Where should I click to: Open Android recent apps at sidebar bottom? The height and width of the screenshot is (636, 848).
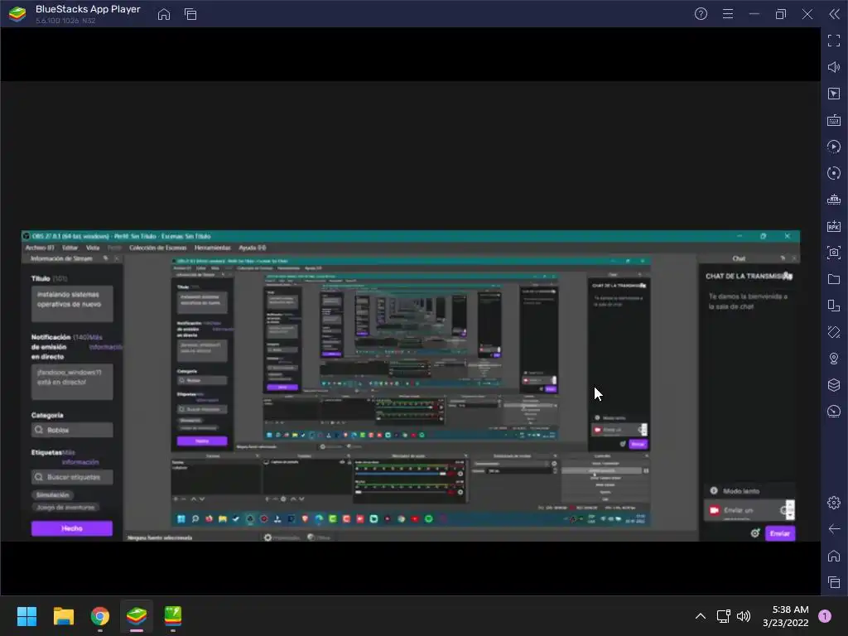834,582
